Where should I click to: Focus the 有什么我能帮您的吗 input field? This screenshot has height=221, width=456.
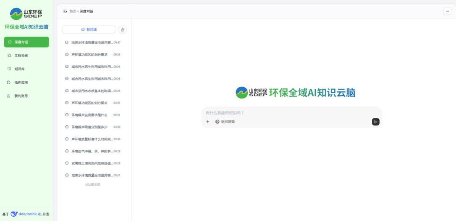pos(291,113)
